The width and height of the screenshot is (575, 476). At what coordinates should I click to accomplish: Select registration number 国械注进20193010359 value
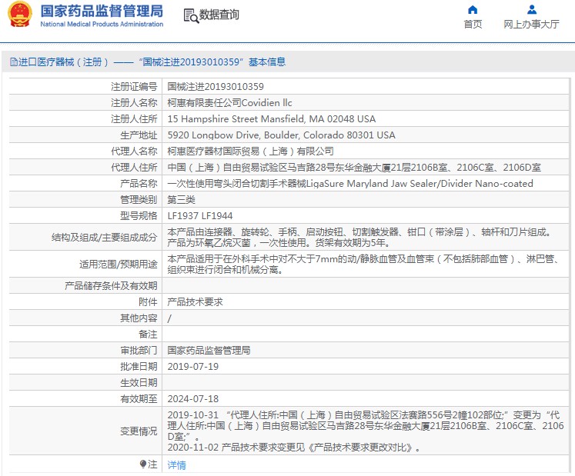[216, 86]
